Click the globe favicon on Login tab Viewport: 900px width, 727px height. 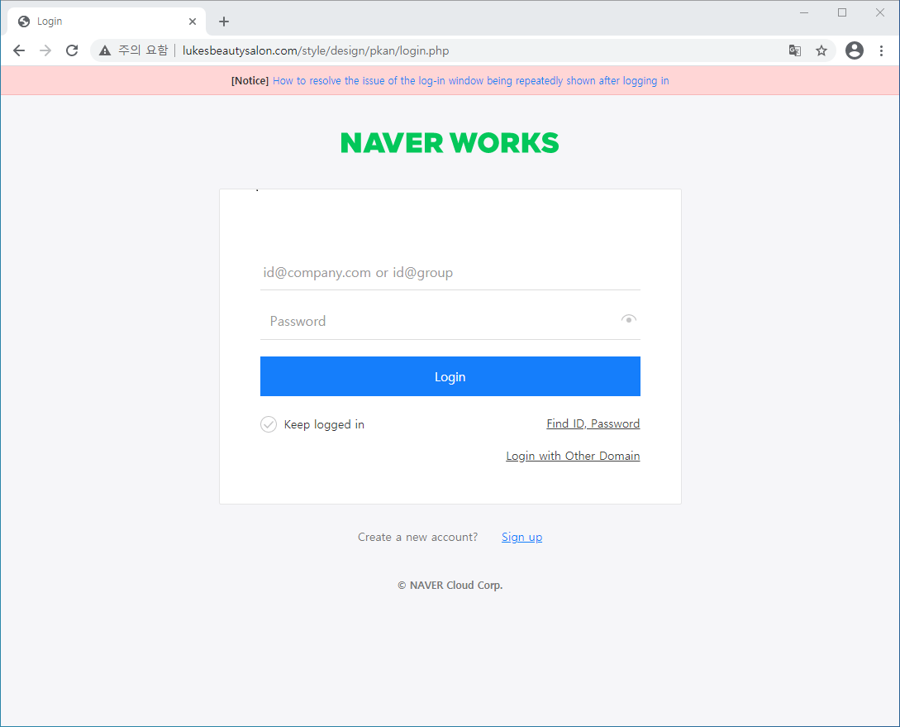pyautogui.click(x=23, y=22)
